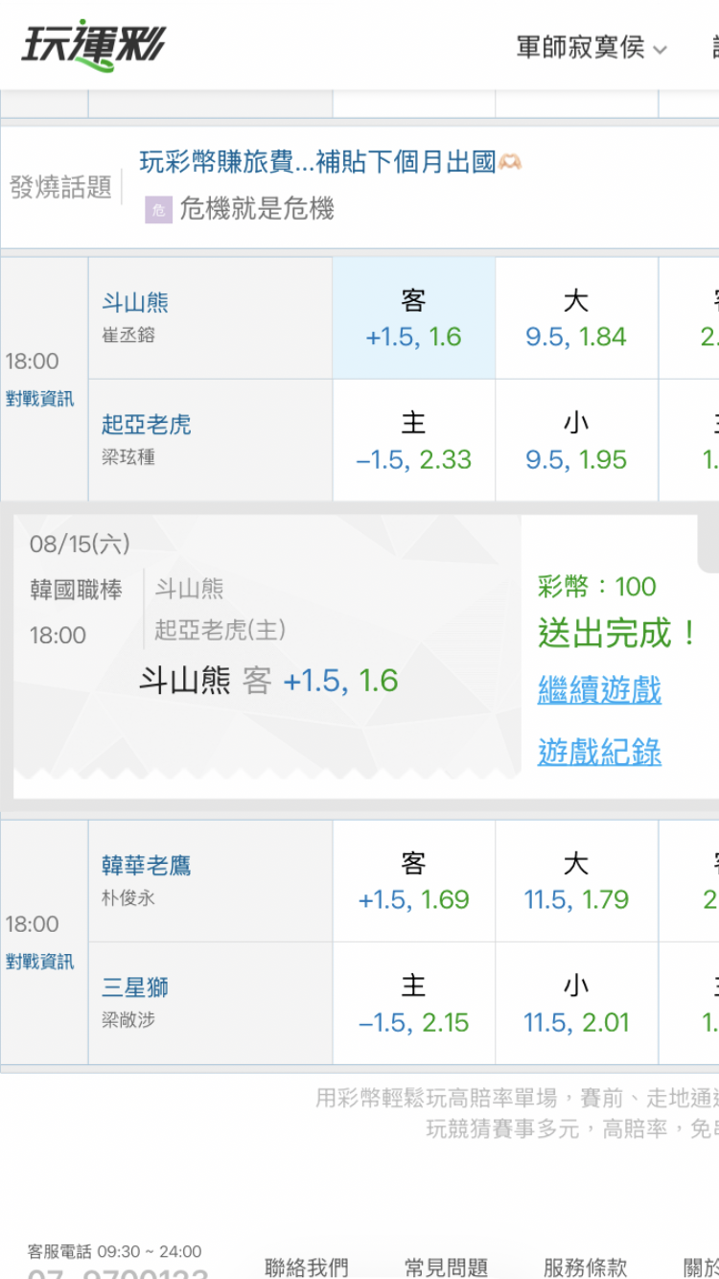Click 客服電話 09:30 ~ 24:00 text
Image resolution: width=719 pixels, height=1279 pixels.
pyautogui.click(x=114, y=1251)
